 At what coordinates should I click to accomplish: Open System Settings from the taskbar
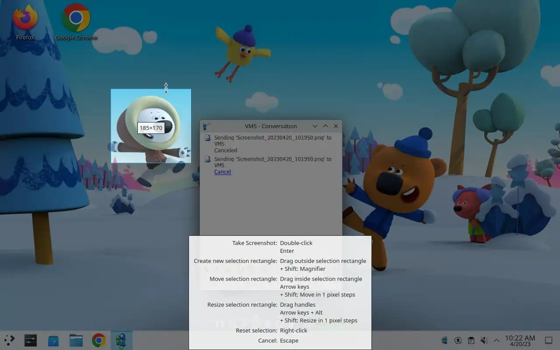pyautogui.click(x=31, y=340)
